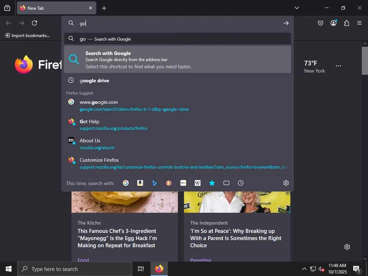Open 'I'm So at Peace' article
Screen dimensions: 368x276
tap(236, 238)
